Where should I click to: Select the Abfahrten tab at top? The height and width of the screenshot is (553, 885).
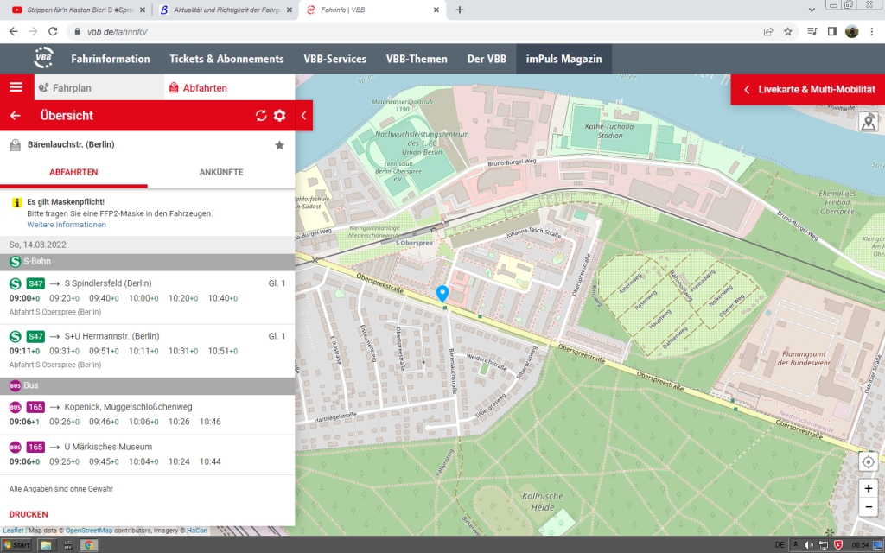coord(230,87)
